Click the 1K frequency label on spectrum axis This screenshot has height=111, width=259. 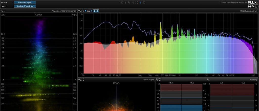click(179, 75)
